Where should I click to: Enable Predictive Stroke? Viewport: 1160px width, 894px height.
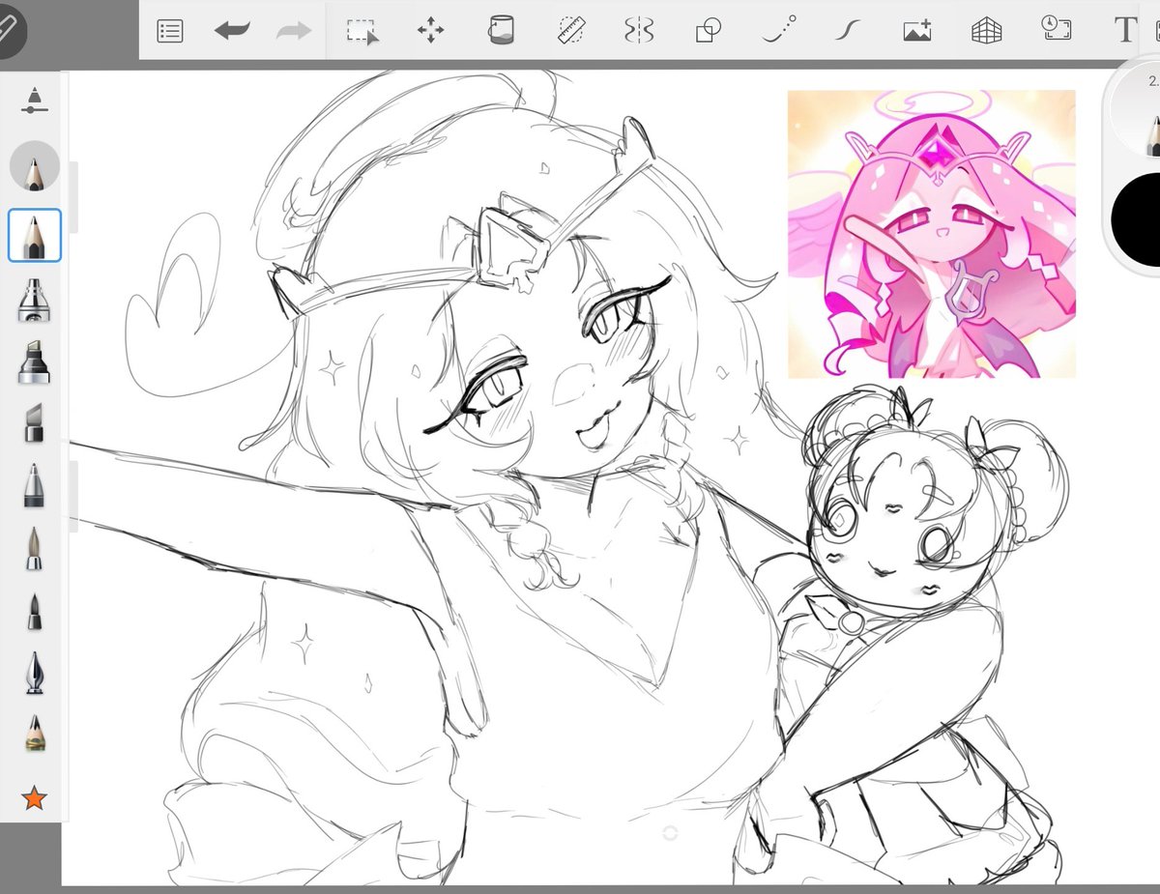click(x=778, y=30)
